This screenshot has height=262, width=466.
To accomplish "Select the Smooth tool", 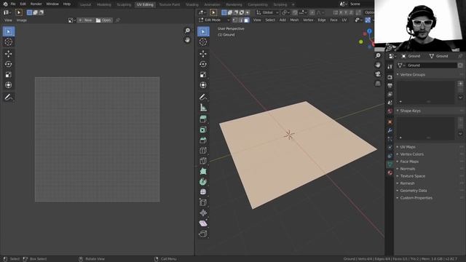I will click(203, 192).
